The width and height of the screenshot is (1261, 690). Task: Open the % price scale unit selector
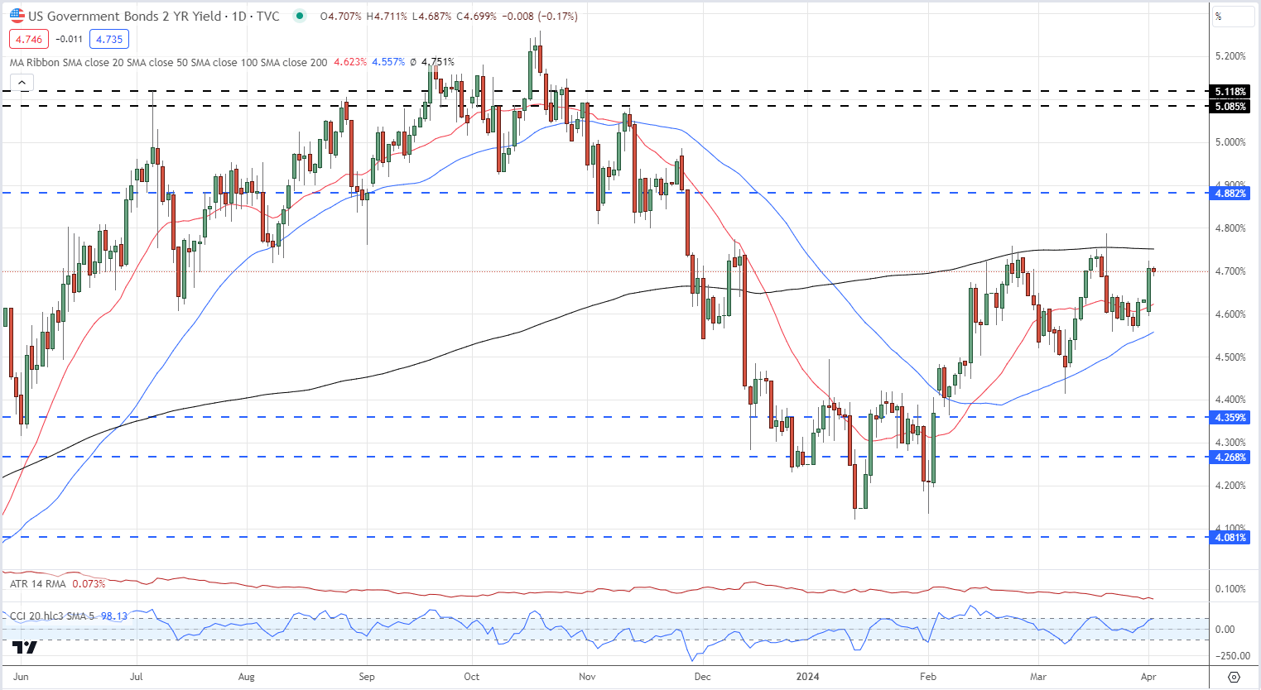coord(1234,17)
